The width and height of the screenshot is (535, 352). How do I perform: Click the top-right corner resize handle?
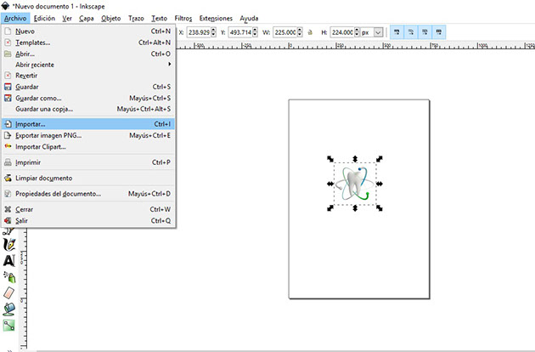pos(380,159)
